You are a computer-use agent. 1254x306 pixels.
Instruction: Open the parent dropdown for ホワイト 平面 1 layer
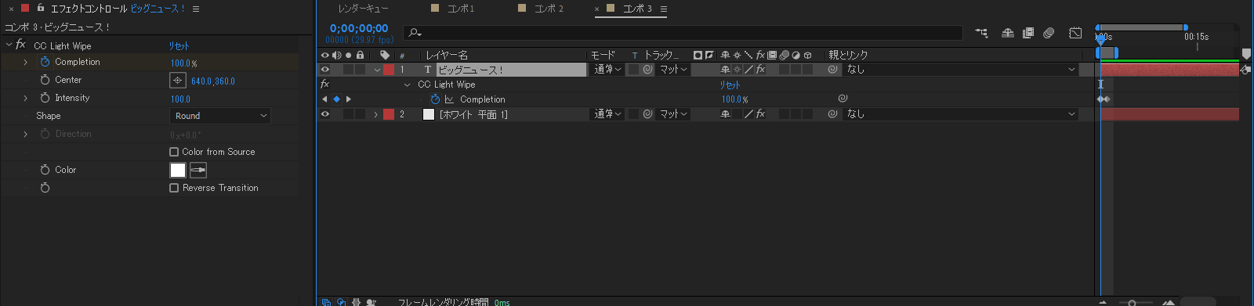click(x=961, y=114)
